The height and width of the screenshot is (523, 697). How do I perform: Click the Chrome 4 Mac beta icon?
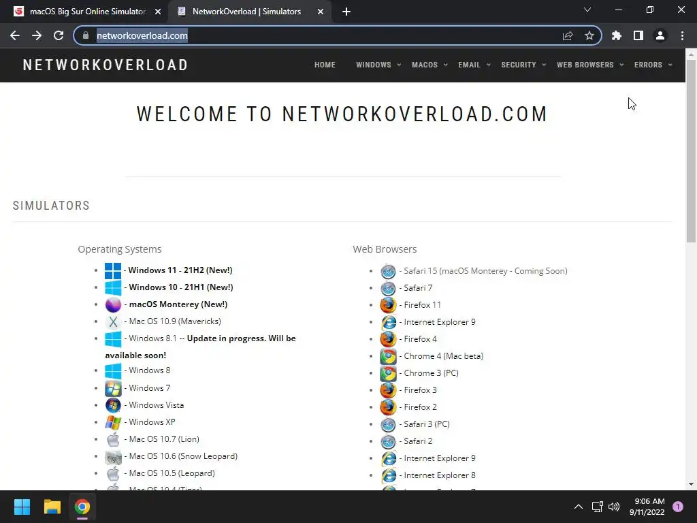388,356
